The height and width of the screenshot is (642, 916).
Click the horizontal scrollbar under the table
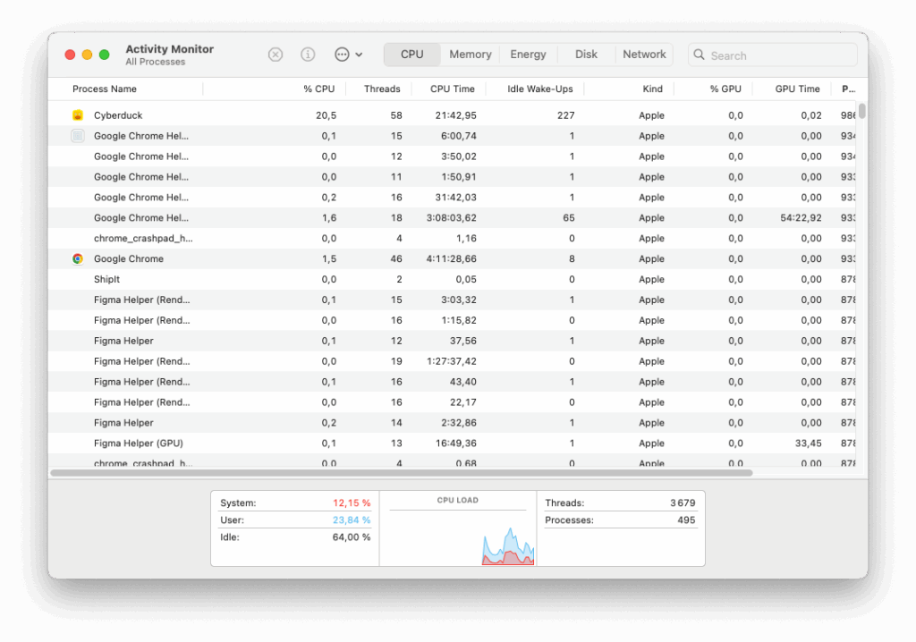(402, 473)
